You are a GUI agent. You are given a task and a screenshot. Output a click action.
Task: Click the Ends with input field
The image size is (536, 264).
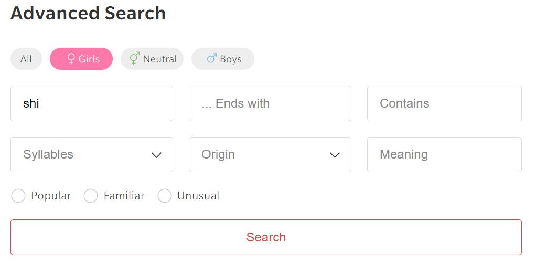point(270,103)
